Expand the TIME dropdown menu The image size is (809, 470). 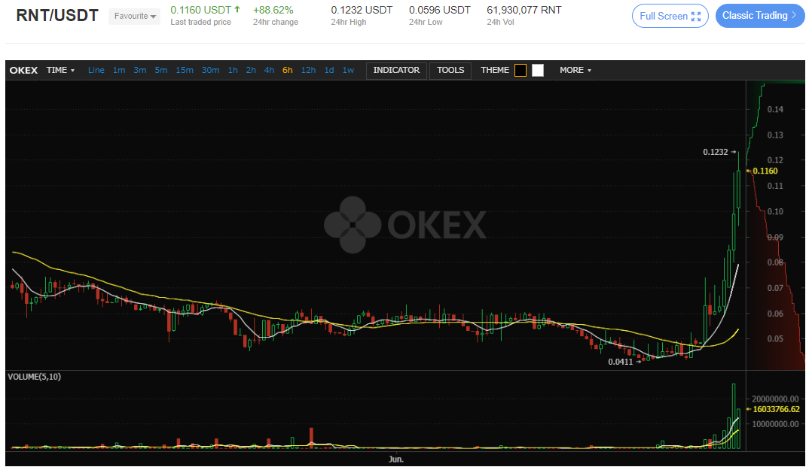click(x=60, y=70)
